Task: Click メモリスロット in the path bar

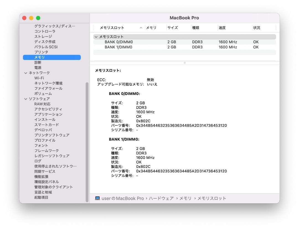Action: (212, 198)
